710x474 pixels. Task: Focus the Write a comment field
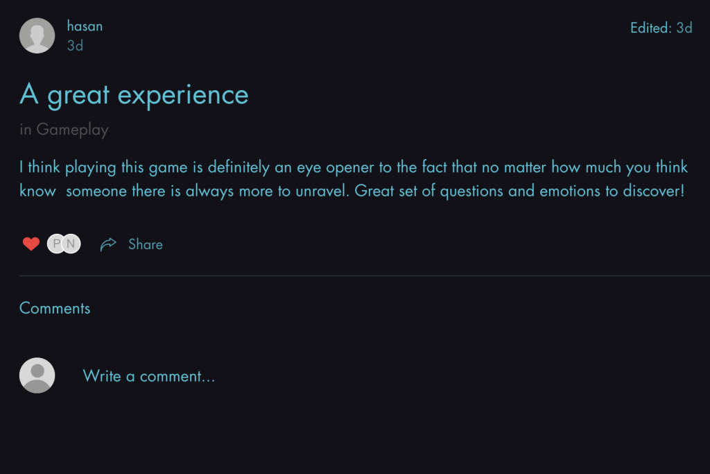(148, 376)
